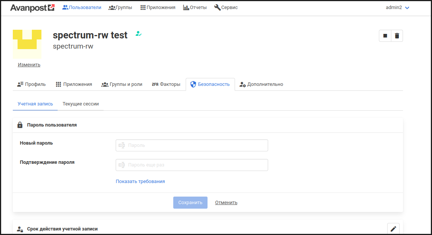
Task: Open Сервис in top navigation
Action: [226, 8]
